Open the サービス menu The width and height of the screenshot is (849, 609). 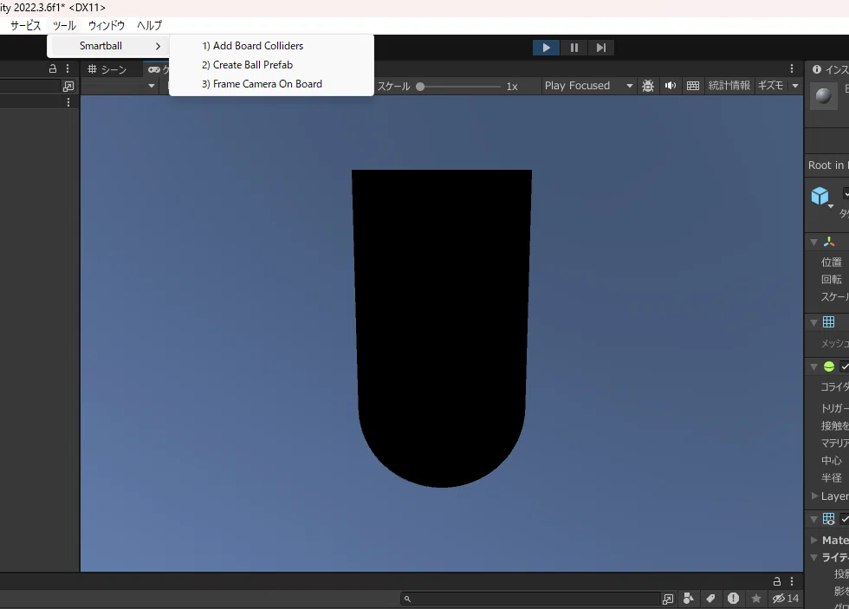[x=25, y=25]
